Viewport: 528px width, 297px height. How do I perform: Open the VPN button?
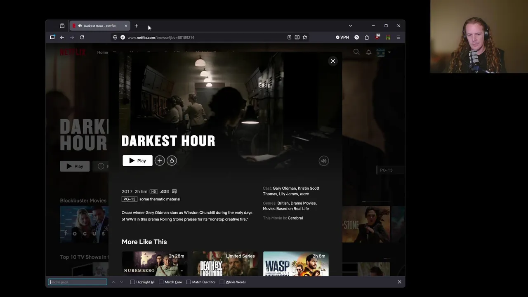[342, 37]
